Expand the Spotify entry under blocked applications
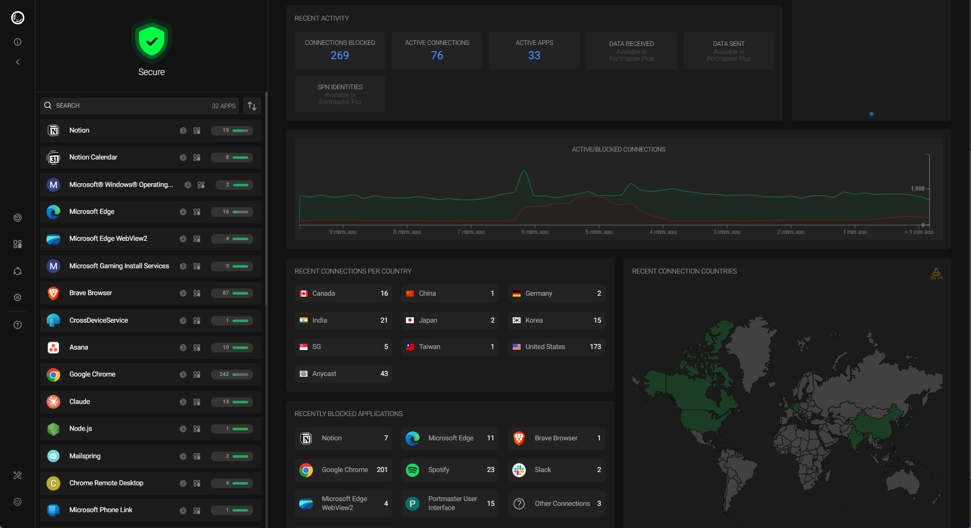 449,470
